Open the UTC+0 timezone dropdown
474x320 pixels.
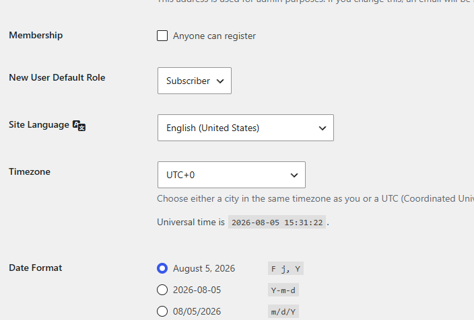pos(231,175)
